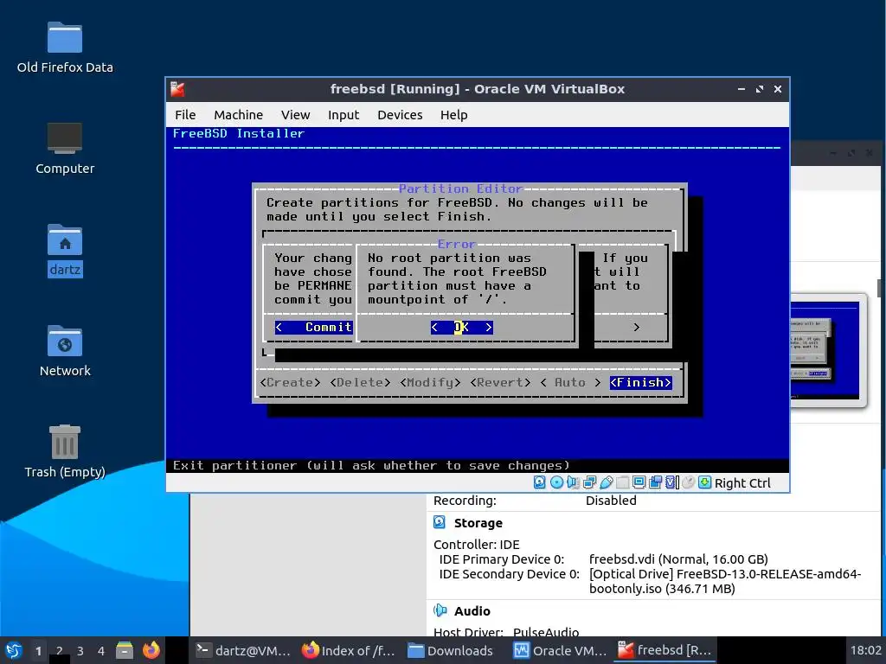Click the optical disk indicator in VM status bar
Viewport: 886px width, 664px height.
[556, 482]
